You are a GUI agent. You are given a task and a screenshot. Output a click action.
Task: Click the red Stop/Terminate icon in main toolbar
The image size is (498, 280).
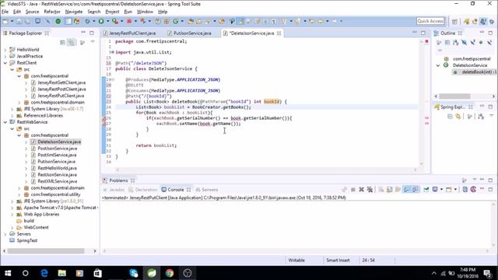coord(129,21)
